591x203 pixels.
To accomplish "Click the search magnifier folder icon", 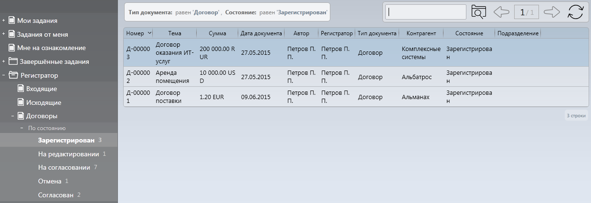I will tap(478, 12).
